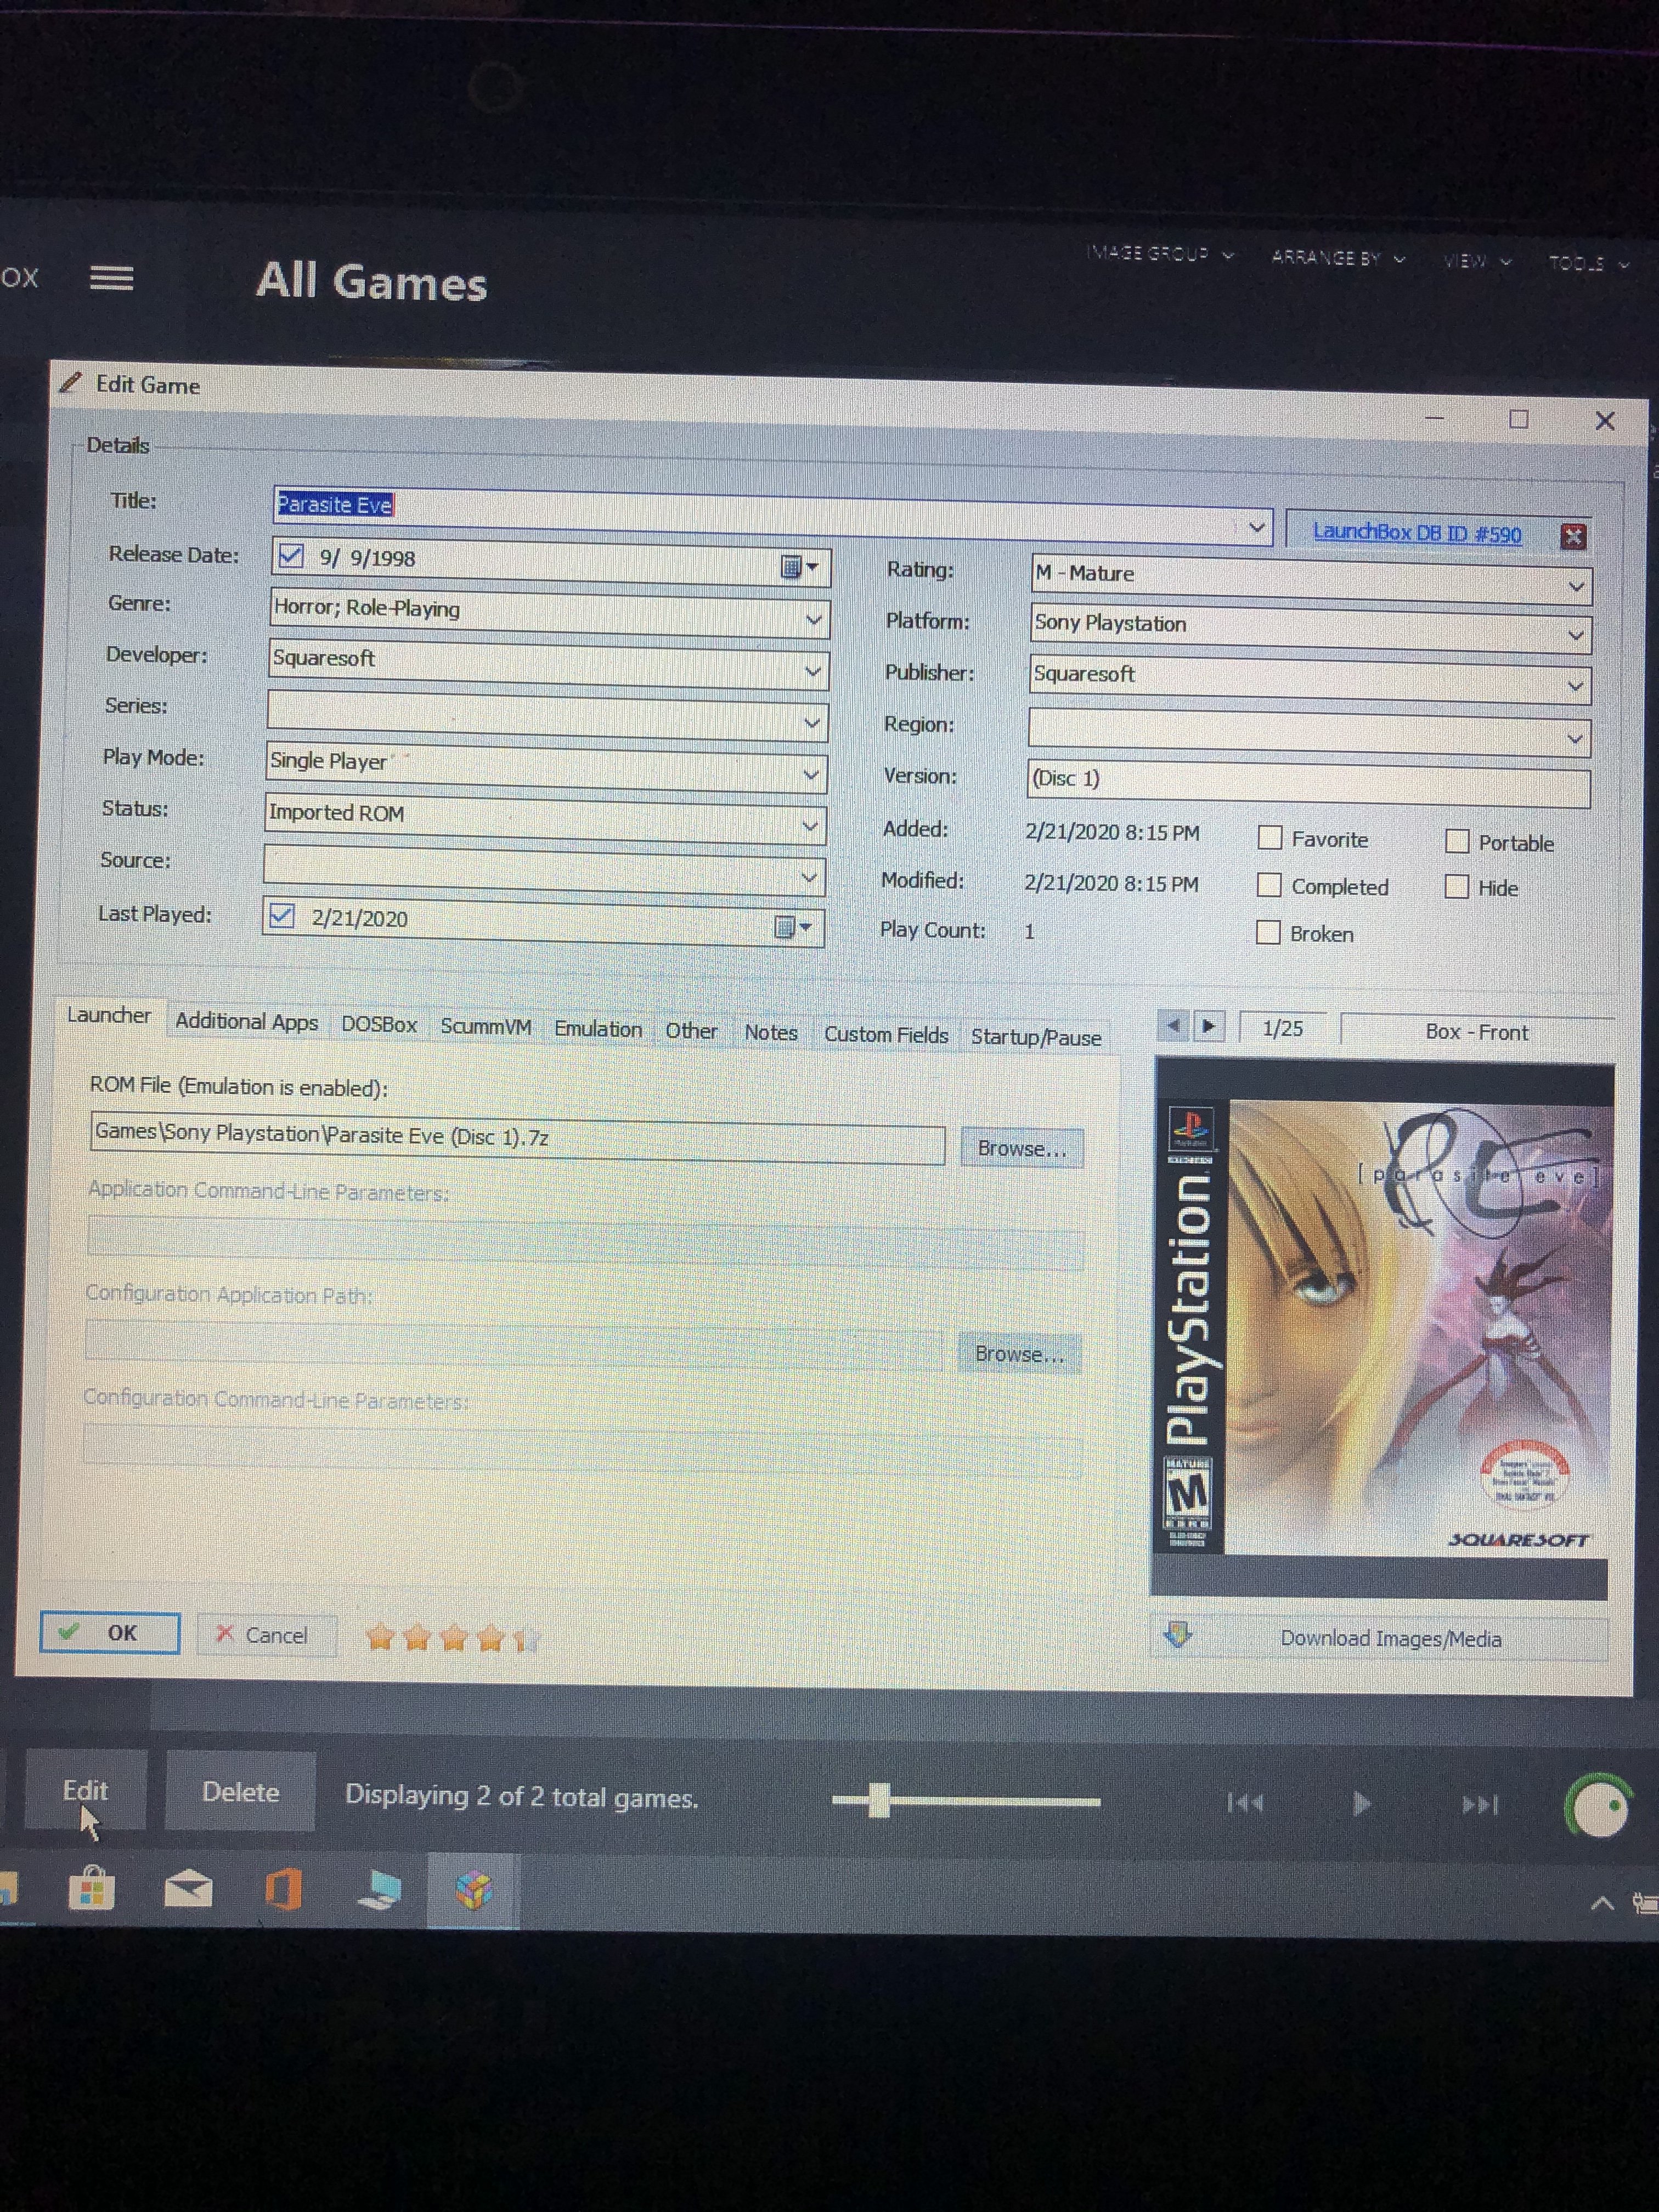
Task: Adjust the image size slider
Action: point(879,1800)
